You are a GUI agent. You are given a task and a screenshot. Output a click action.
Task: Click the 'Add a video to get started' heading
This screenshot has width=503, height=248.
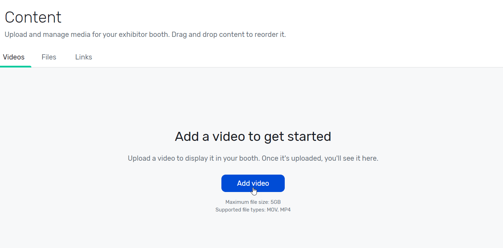pos(253,136)
